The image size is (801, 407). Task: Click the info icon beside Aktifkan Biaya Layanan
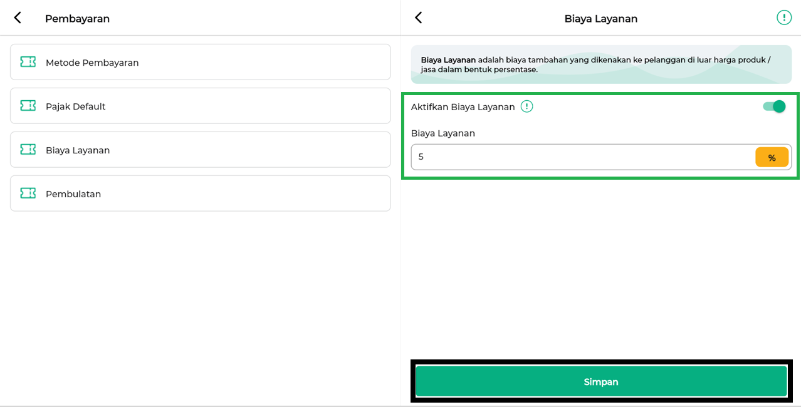pos(527,106)
